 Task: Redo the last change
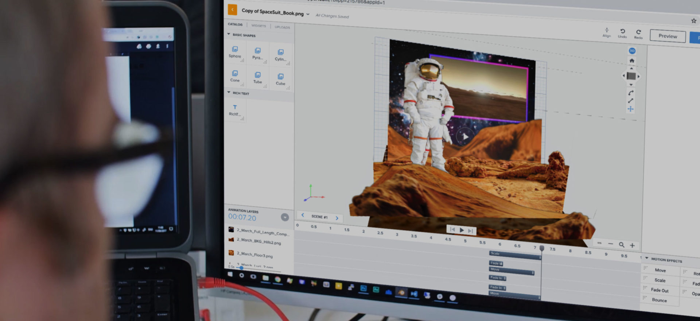point(638,34)
